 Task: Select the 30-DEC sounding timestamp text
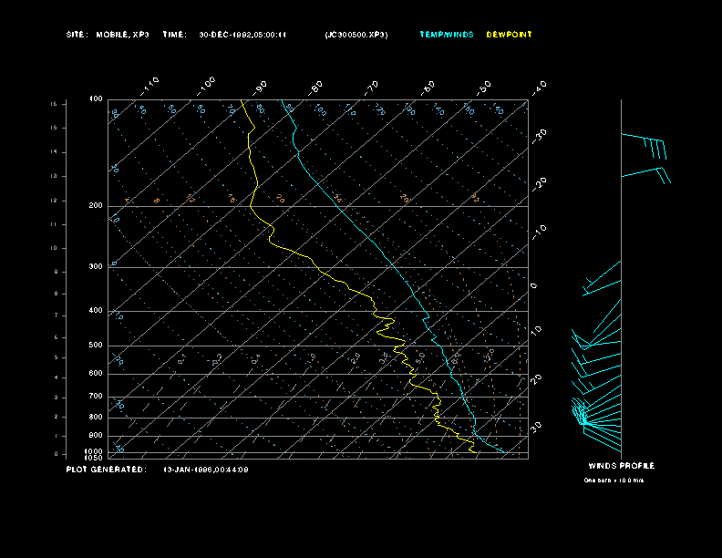tap(242, 35)
